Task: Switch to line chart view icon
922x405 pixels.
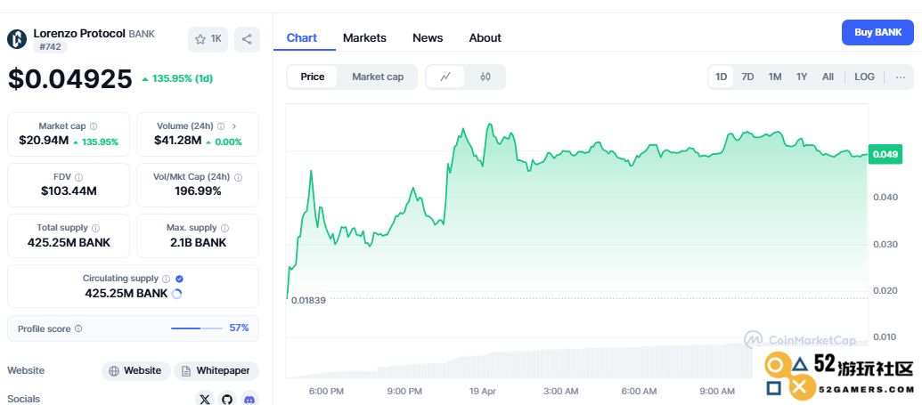Action: pos(445,77)
